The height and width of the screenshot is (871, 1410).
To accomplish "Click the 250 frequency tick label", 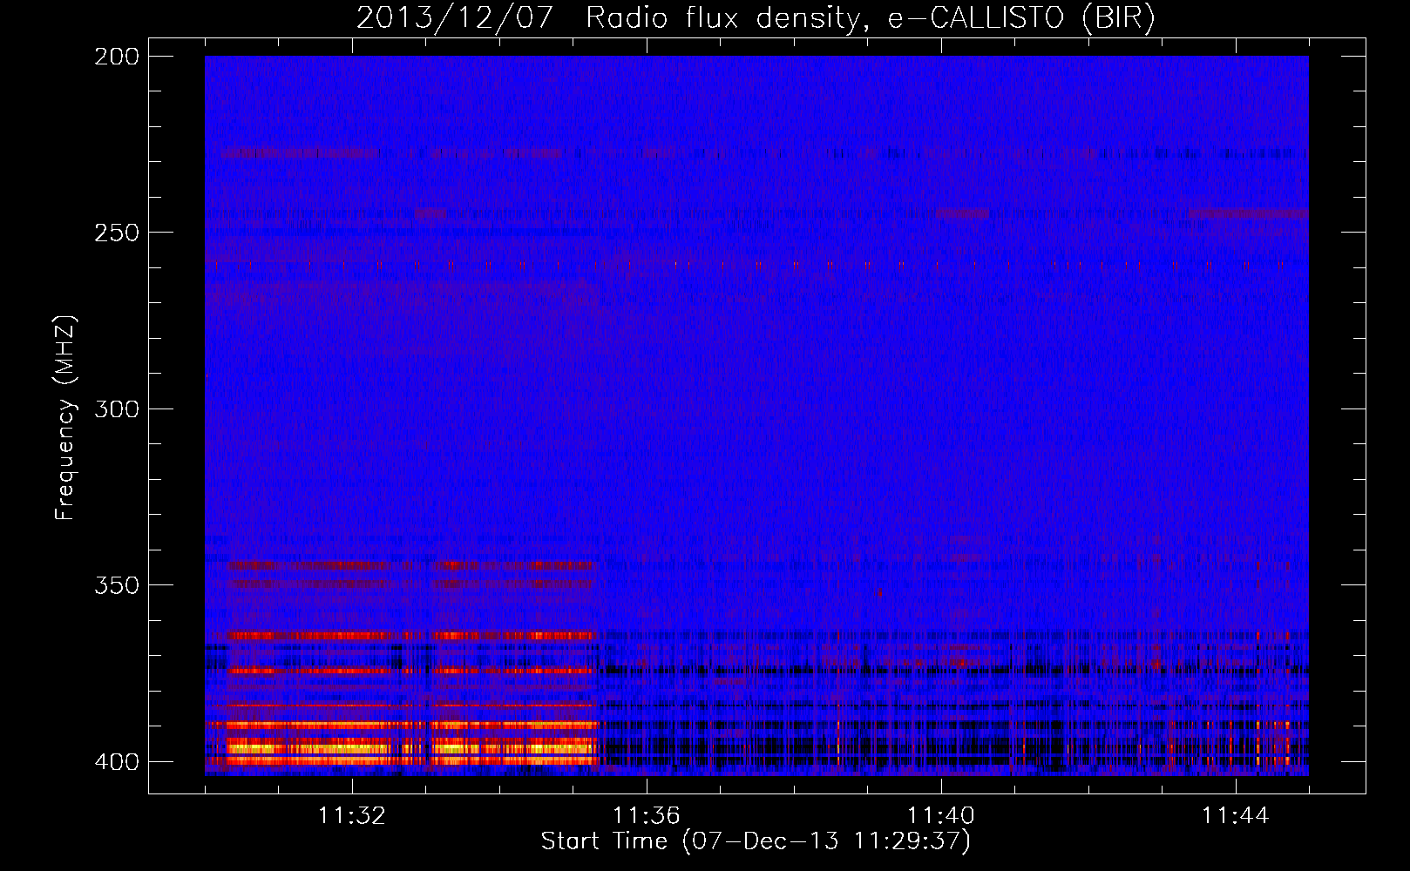I will pyautogui.click(x=116, y=233).
